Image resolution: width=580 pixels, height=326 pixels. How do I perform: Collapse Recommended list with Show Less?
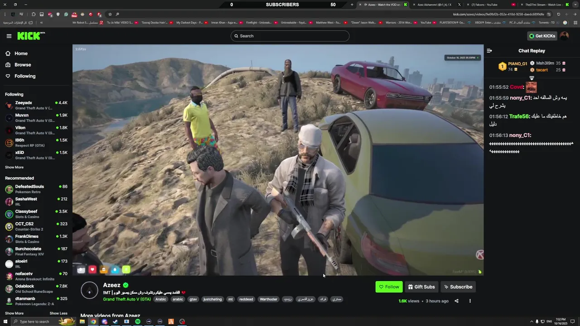pyautogui.click(x=58, y=313)
